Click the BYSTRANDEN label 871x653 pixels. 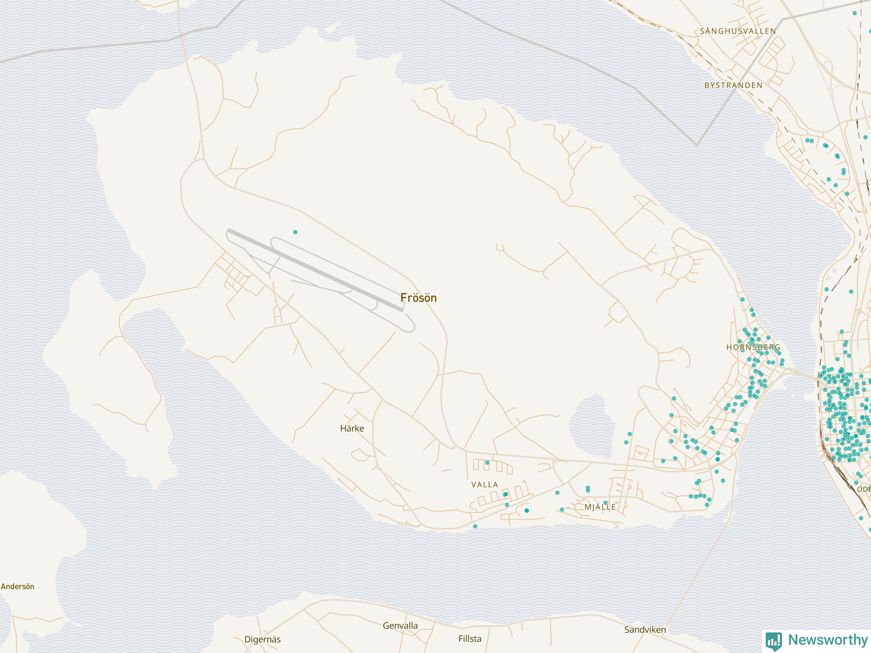[734, 85]
